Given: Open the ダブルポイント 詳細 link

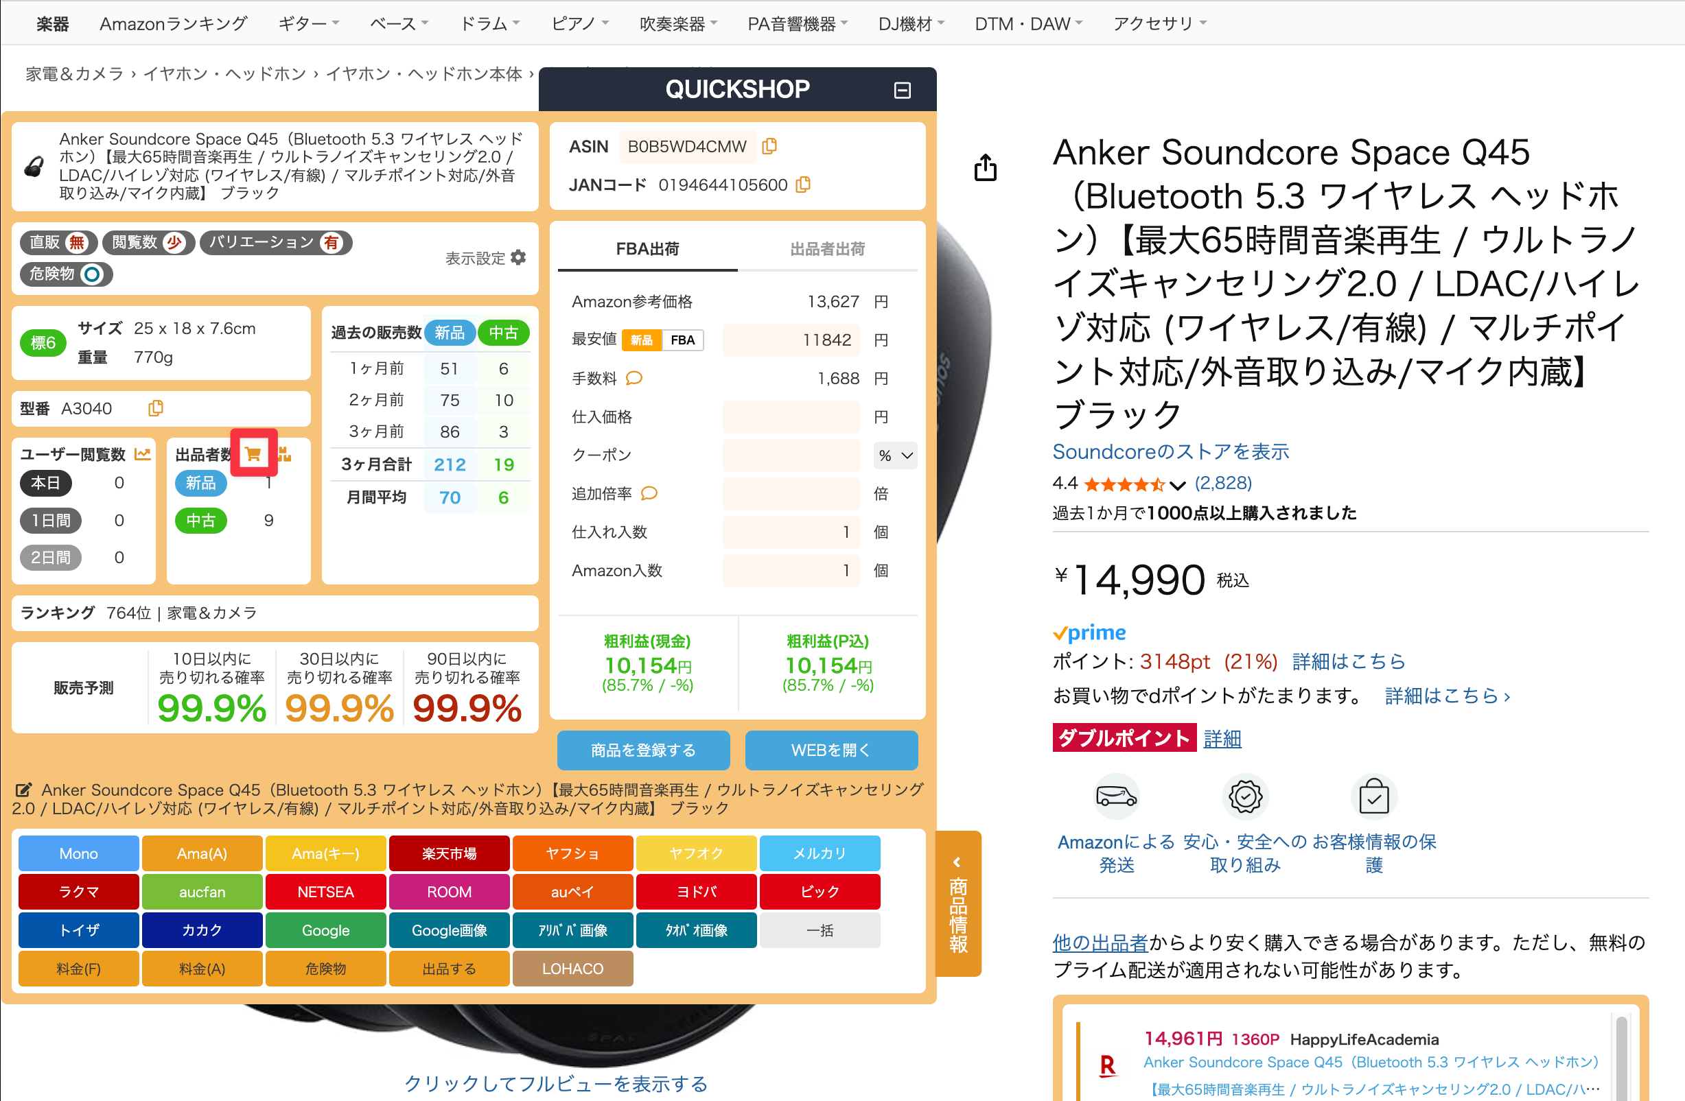Looking at the screenshot, I should pyautogui.click(x=1222, y=739).
